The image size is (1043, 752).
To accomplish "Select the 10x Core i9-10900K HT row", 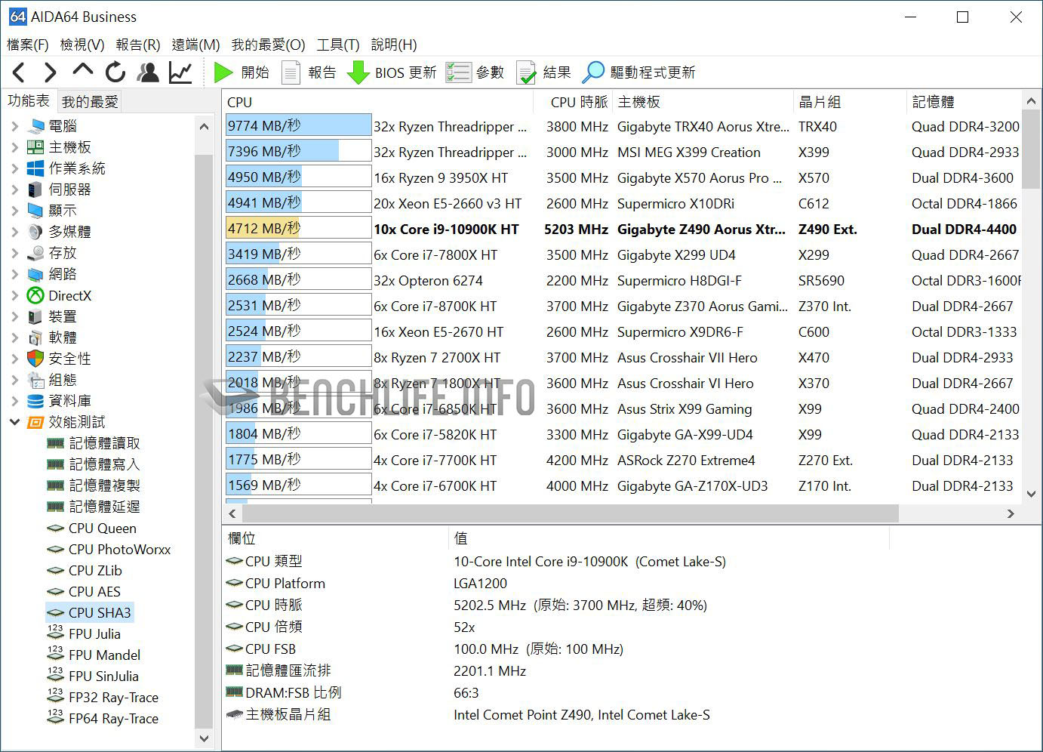I will click(x=446, y=230).
